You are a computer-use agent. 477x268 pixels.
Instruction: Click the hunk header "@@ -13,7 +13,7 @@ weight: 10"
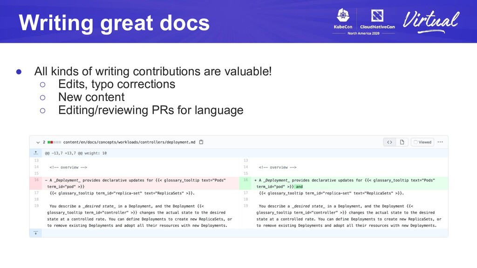click(x=76, y=153)
